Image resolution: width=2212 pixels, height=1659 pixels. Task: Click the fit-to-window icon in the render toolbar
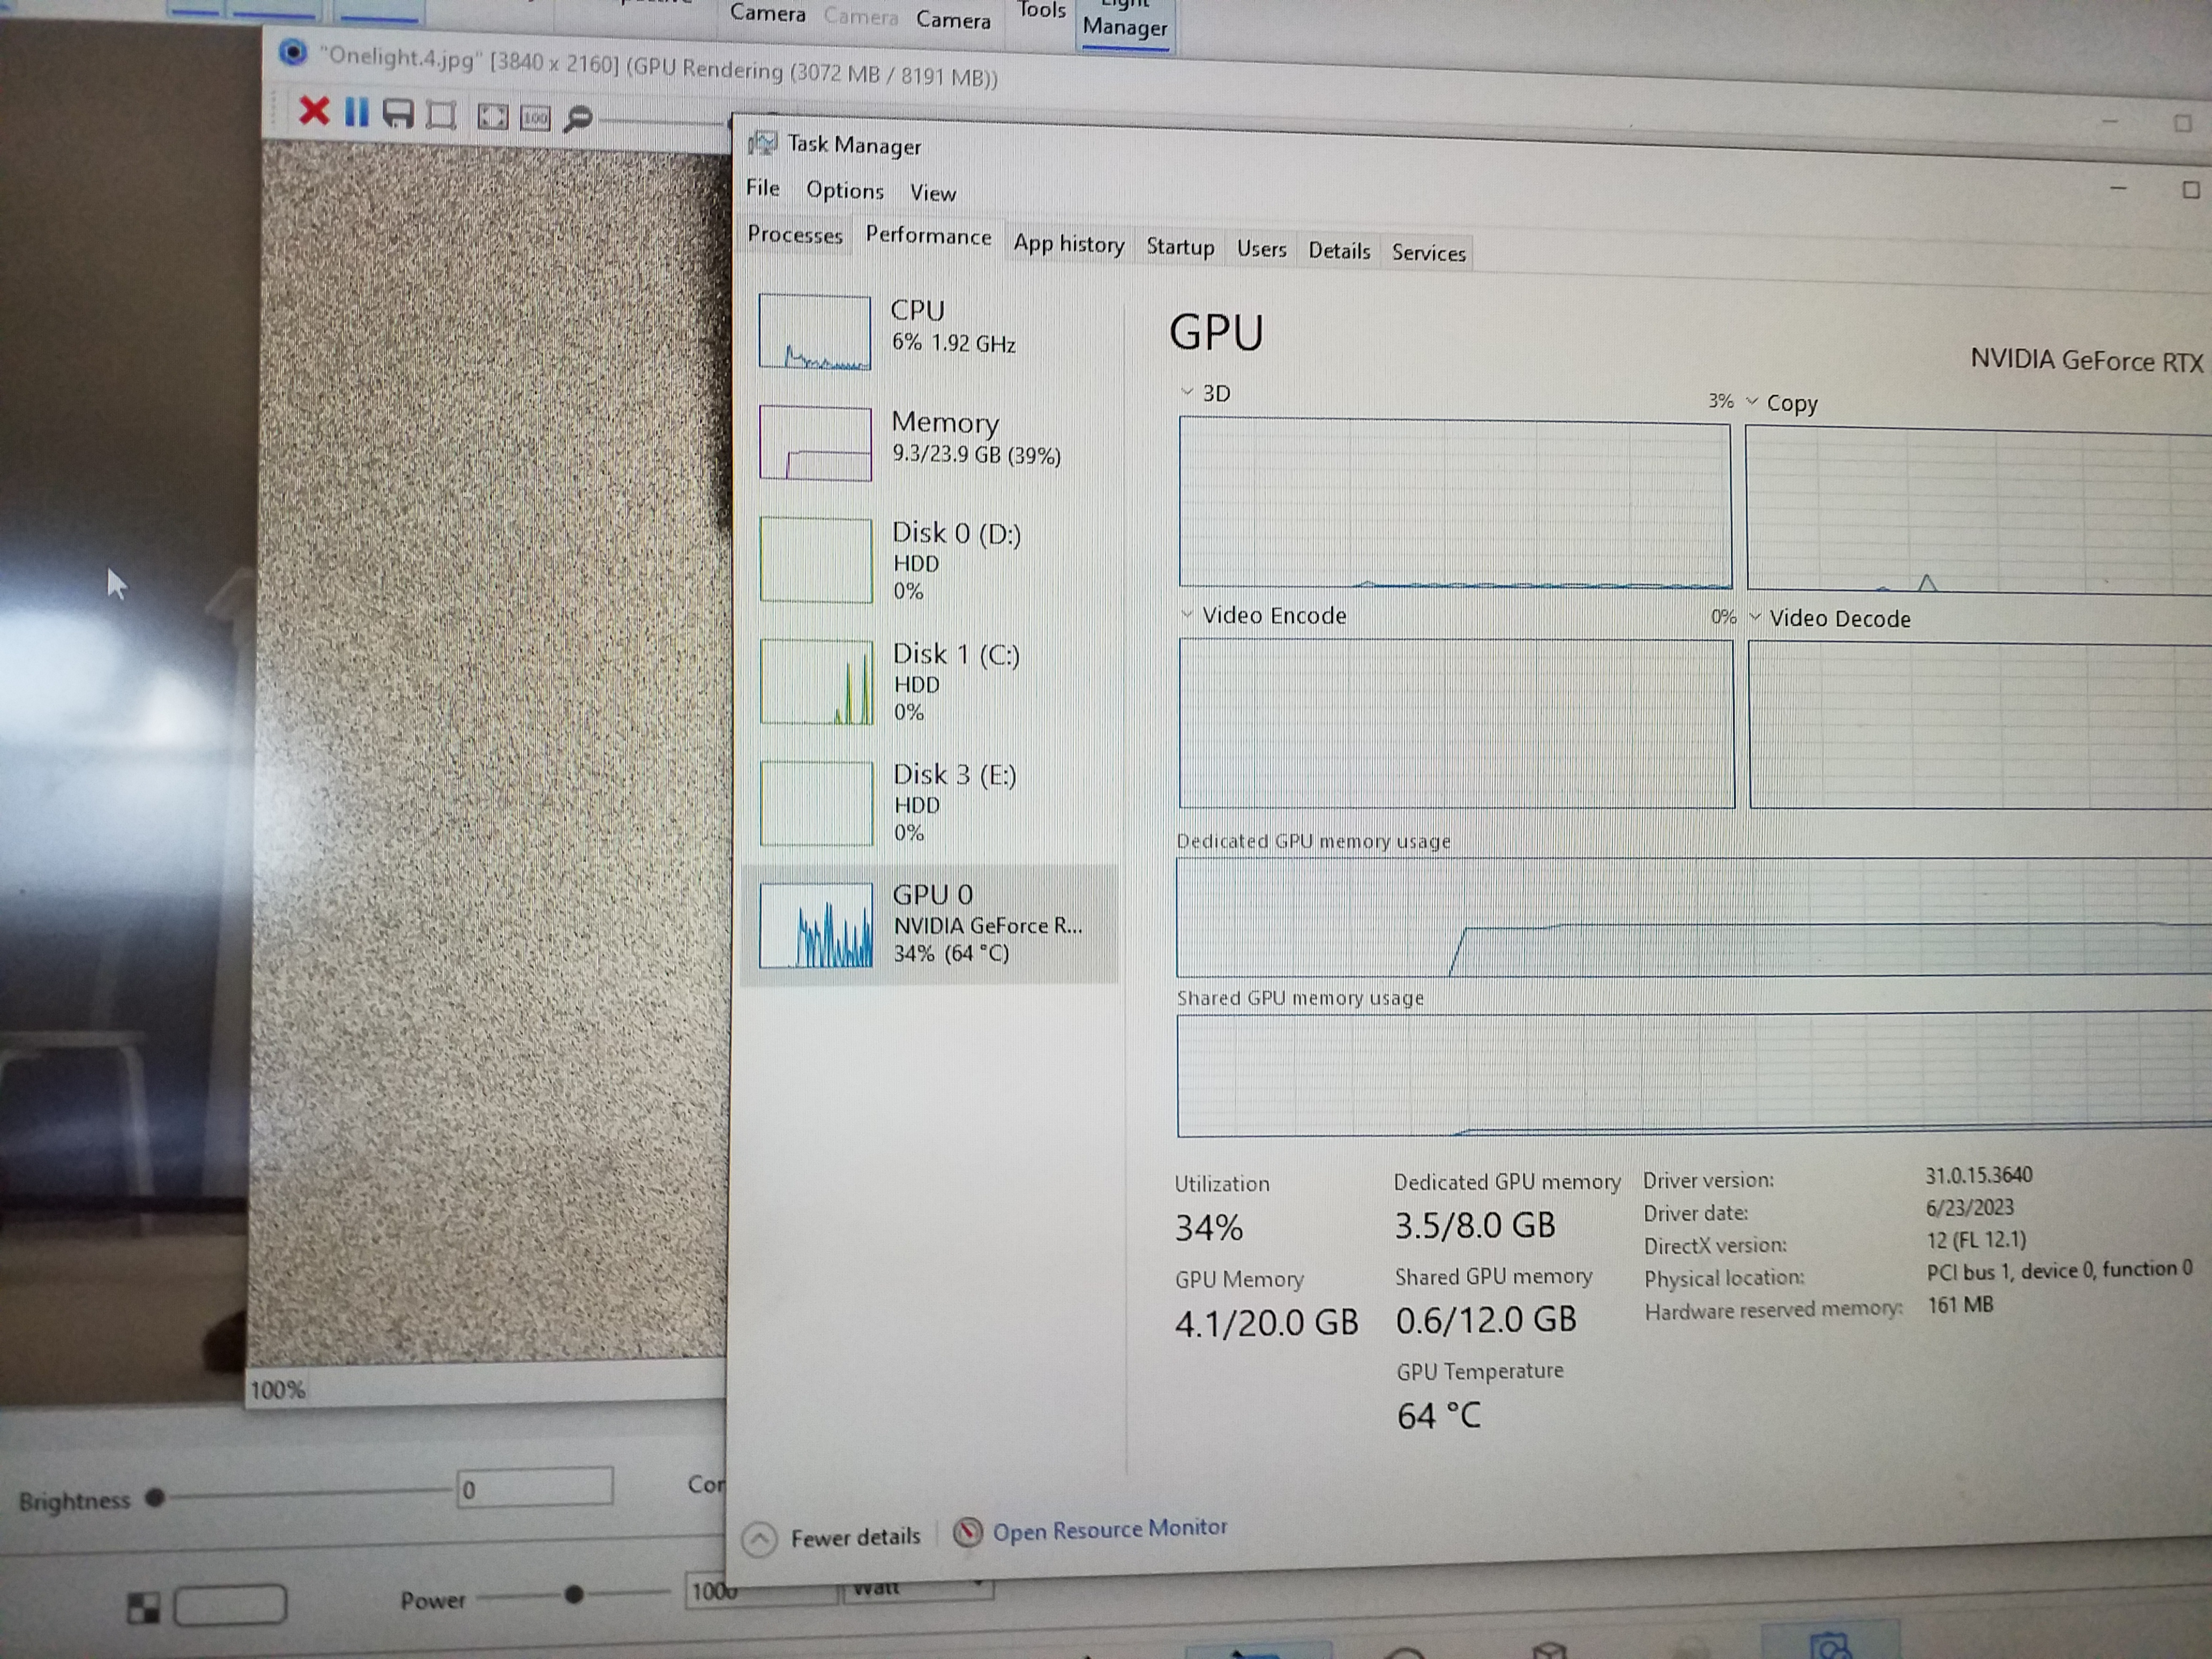(x=492, y=117)
